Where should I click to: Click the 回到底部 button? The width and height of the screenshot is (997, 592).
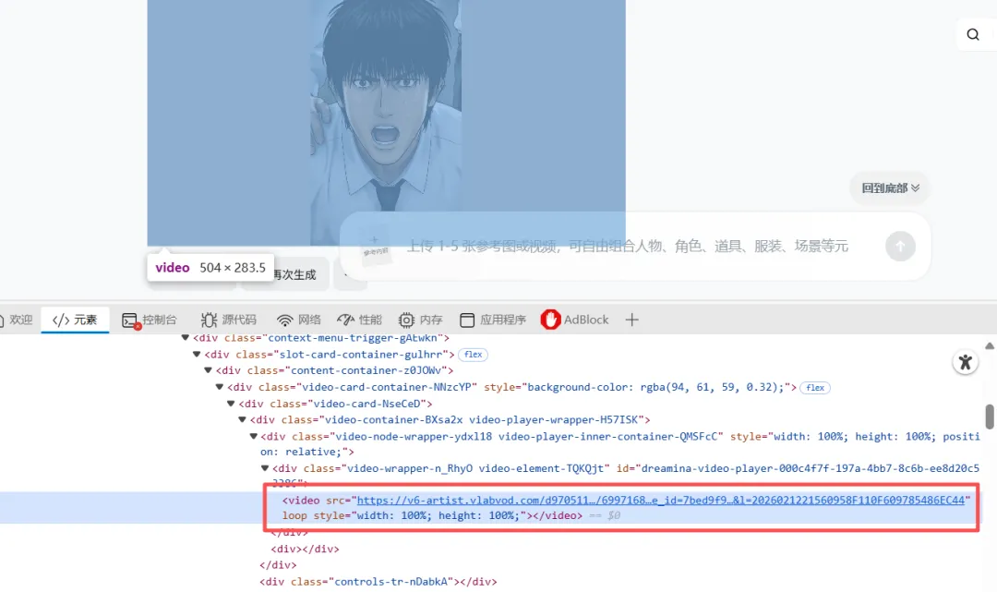point(890,188)
